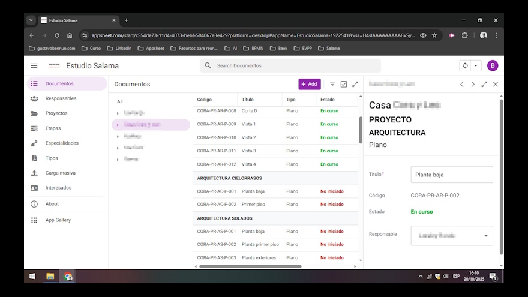
Task: Select Especialidades in the sidebar
Action: [x=62, y=143]
